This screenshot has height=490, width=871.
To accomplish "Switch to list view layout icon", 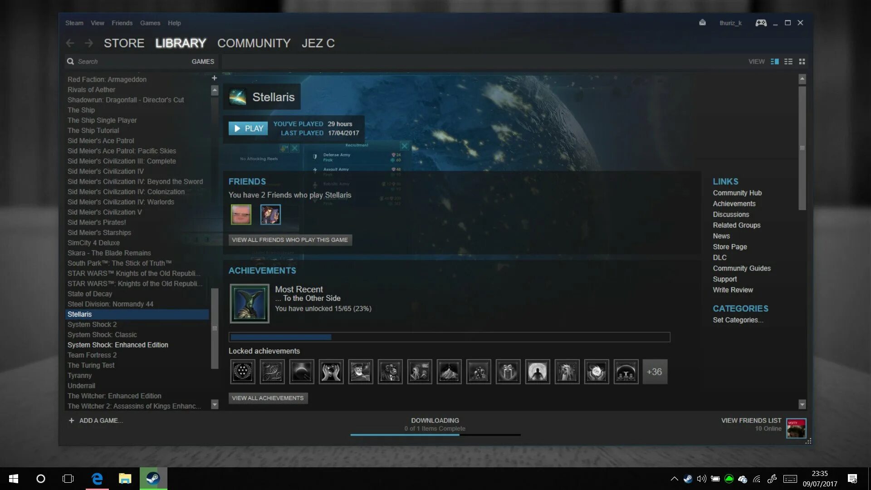I will tap(788, 61).
